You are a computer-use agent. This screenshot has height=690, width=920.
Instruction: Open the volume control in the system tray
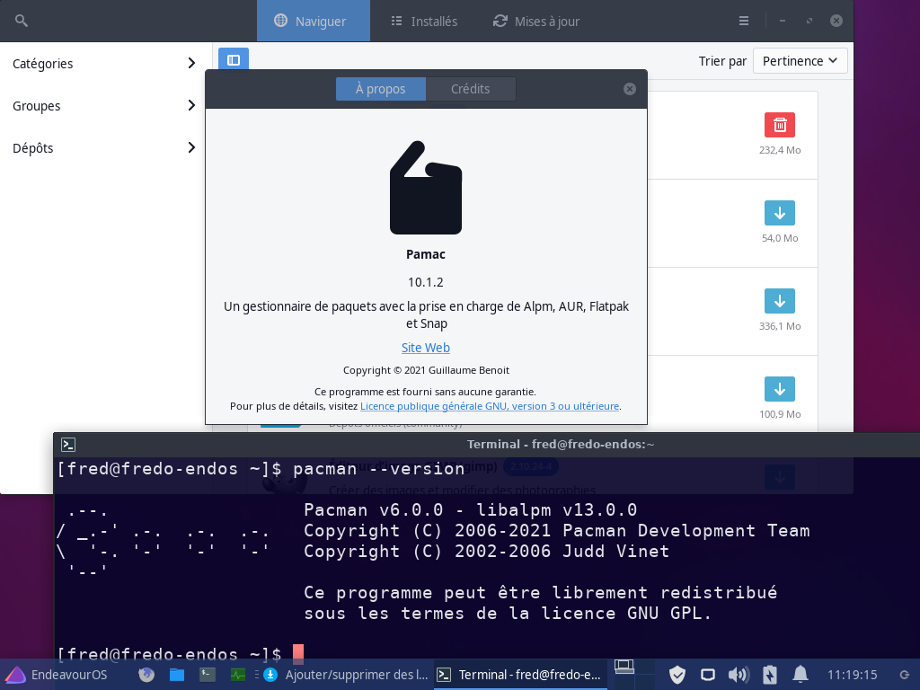pos(739,674)
